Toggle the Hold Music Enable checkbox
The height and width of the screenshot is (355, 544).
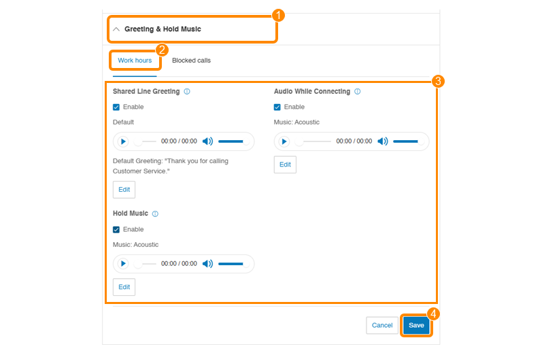[116, 229]
